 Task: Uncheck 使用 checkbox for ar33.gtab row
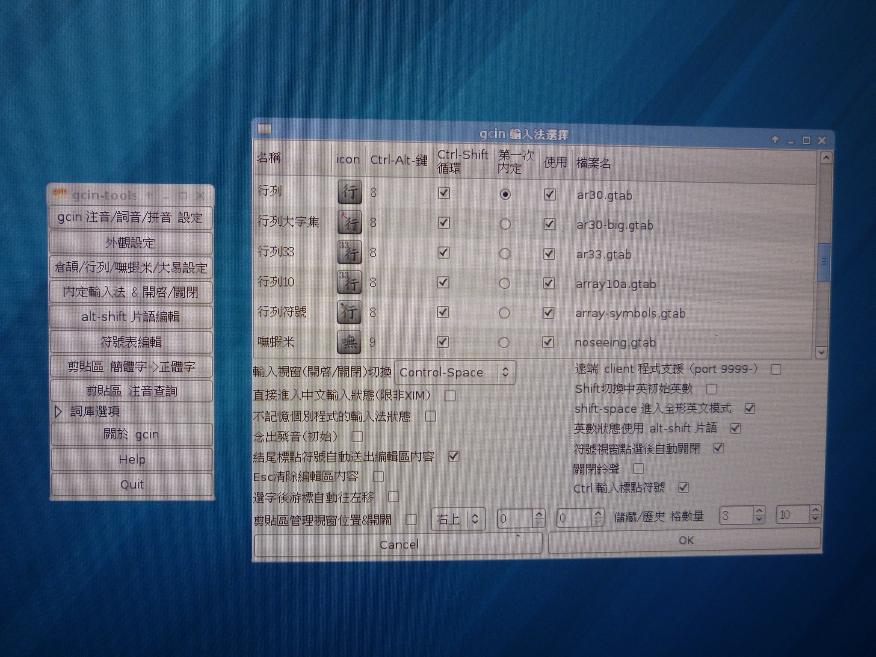pyautogui.click(x=549, y=254)
